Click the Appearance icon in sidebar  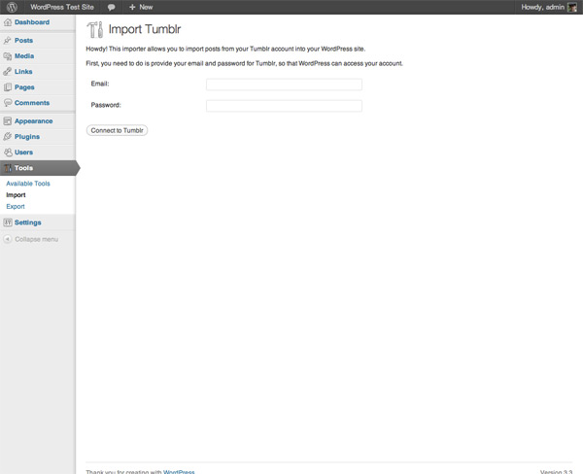8,120
